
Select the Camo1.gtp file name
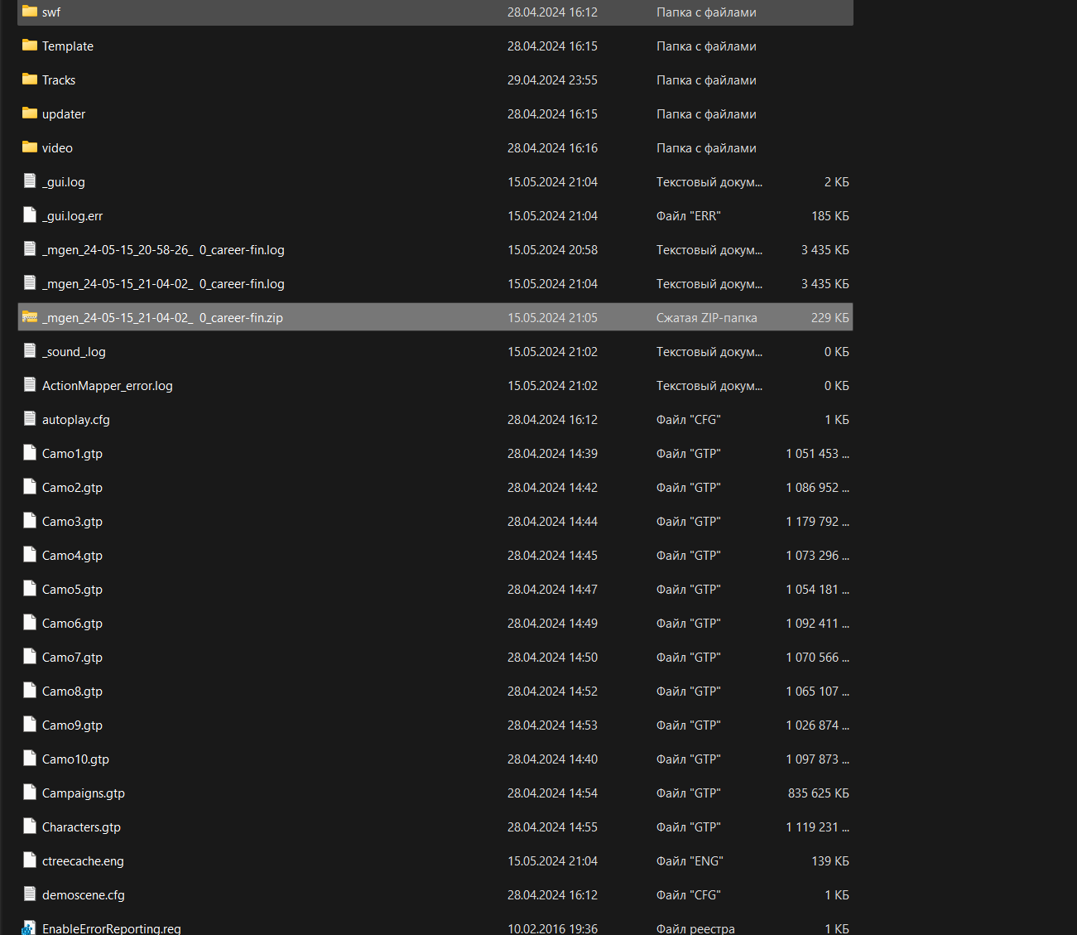(72, 454)
